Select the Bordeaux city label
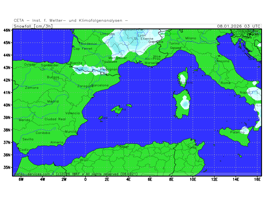 (x=89, y=44)
